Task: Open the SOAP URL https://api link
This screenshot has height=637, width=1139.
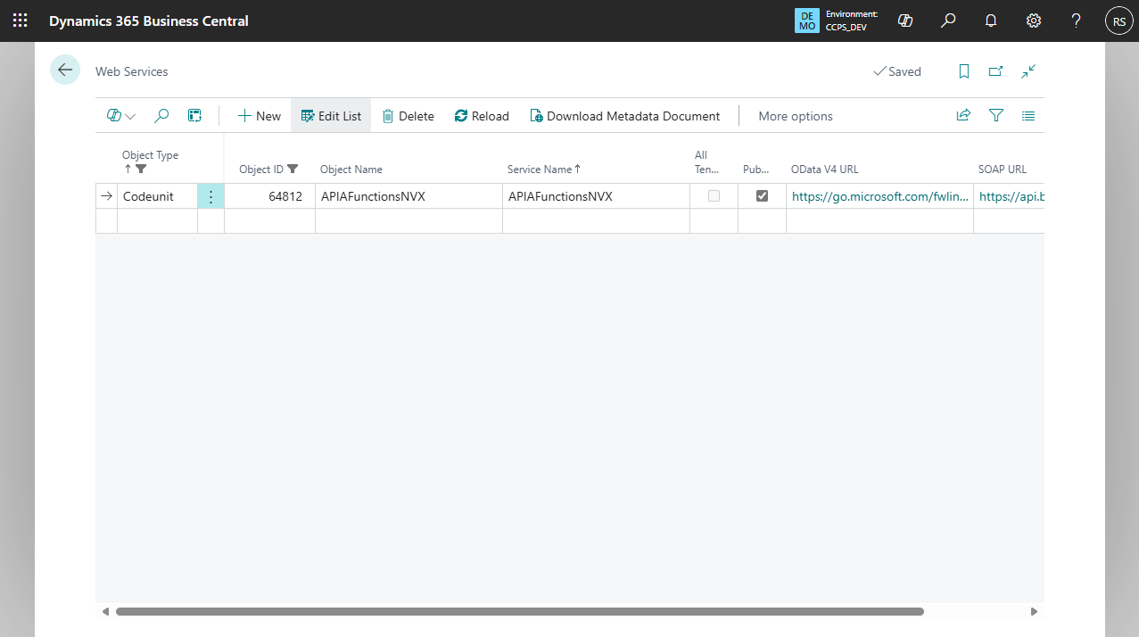Action: pyautogui.click(x=1011, y=196)
